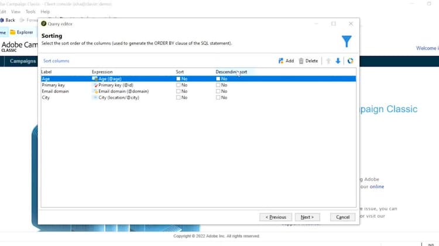Viewport: 439px width, 246px height.
Task: Enable Sort checkbox for Primary key row
Action: tap(179, 85)
